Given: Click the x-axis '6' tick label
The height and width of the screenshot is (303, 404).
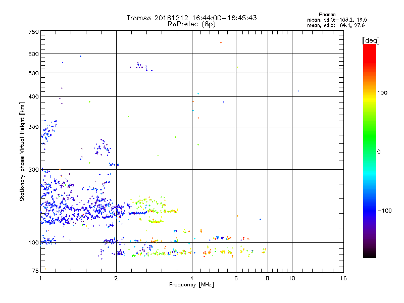Looking at the screenshot, I should (x=236, y=278).
